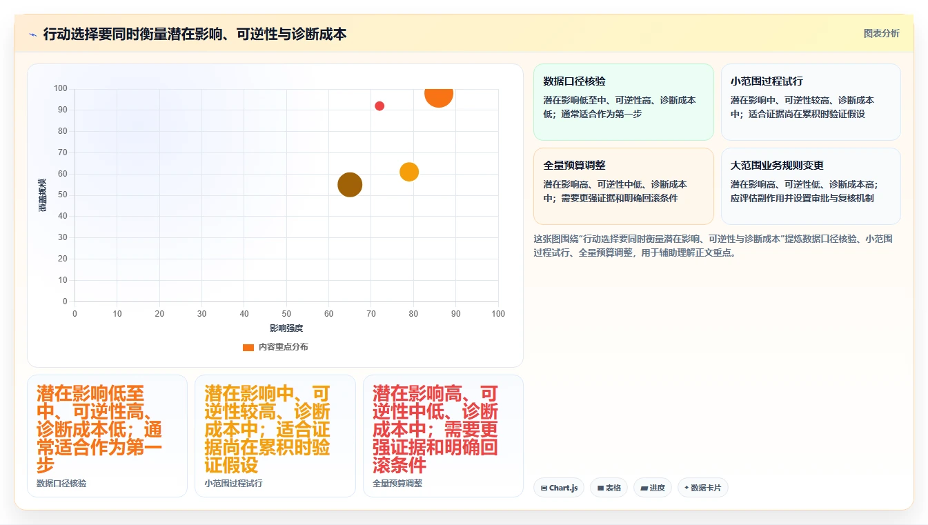
Task: Click the orange legend color box
Action: 248,347
